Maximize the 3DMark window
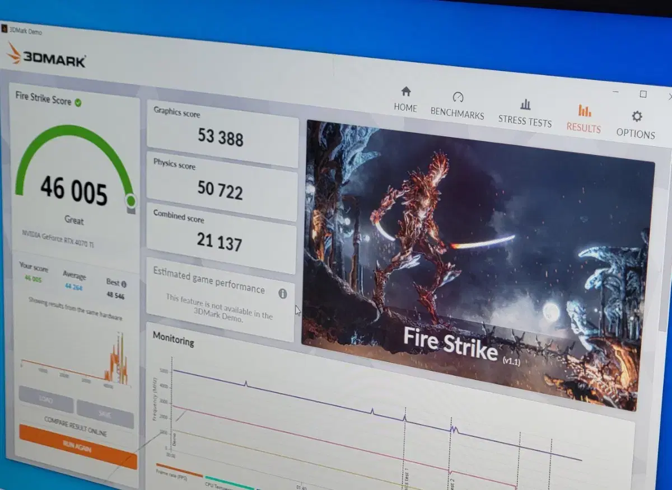The width and height of the screenshot is (672, 490). (x=643, y=94)
